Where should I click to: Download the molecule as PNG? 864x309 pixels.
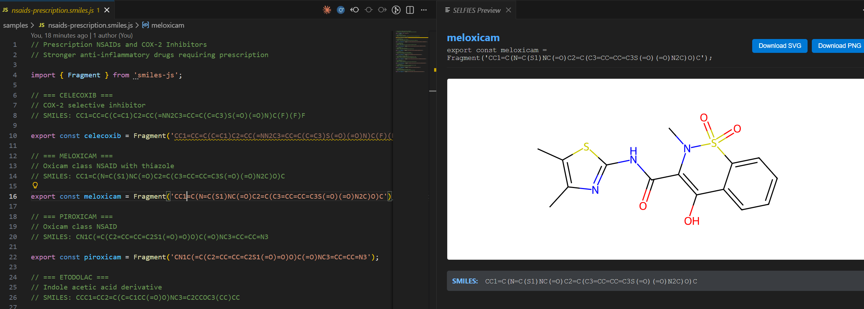(839, 46)
